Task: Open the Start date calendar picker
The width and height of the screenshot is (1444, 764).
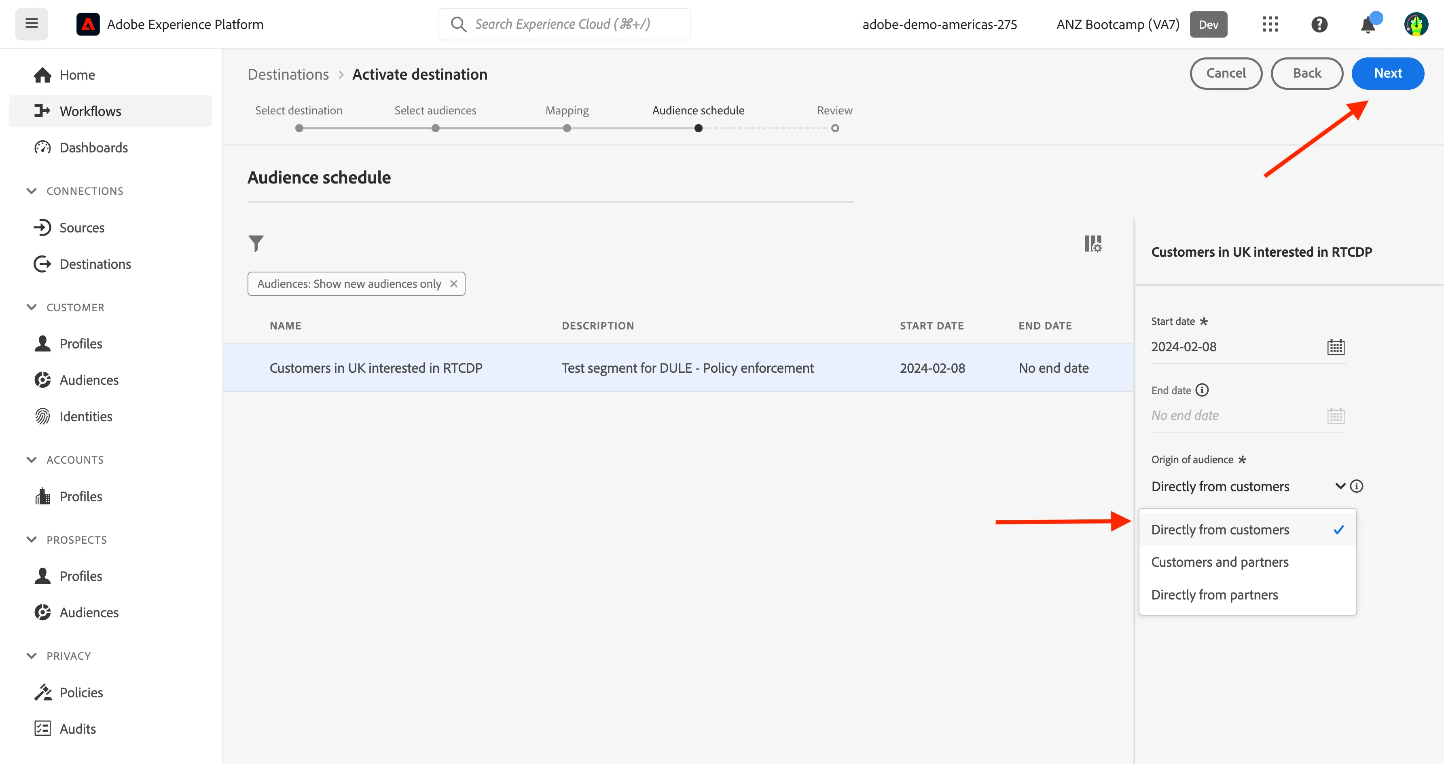Action: click(x=1336, y=347)
